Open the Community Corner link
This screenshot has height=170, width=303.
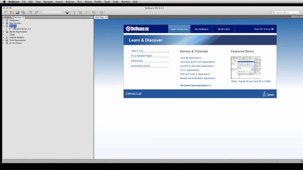pyautogui.click(x=140, y=66)
